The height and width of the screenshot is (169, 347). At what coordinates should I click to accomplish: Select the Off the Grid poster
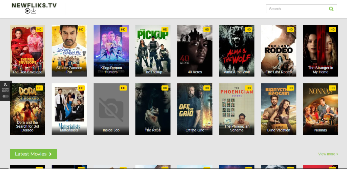pos(195,109)
